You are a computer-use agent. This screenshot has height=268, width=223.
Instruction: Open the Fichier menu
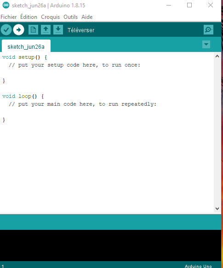point(9,17)
